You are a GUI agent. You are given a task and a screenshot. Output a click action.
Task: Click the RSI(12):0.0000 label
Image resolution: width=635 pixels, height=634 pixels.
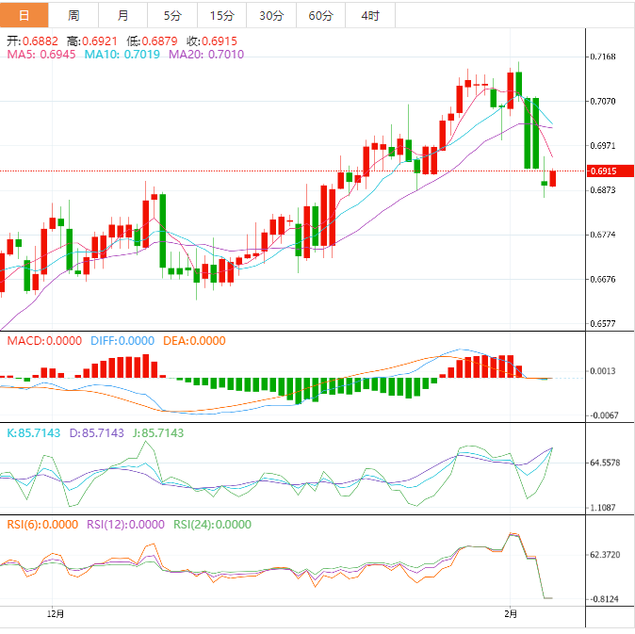click(x=125, y=525)
